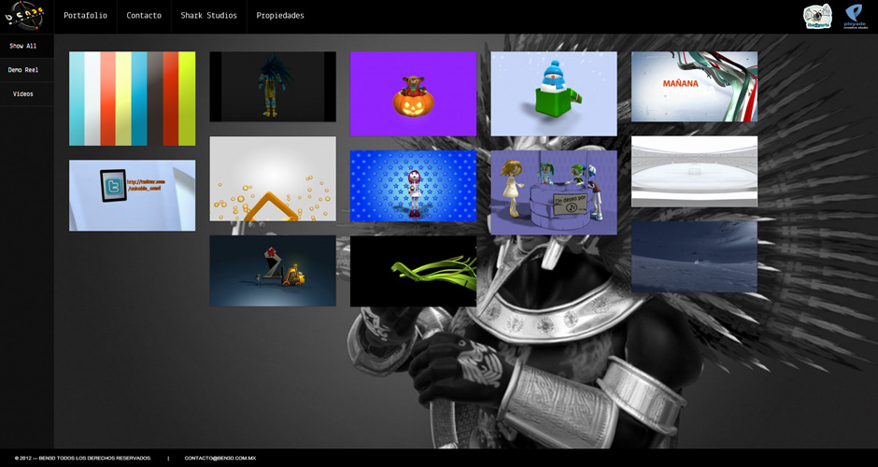
Task: Open the character on blue stars thumbnail
Action: [x=413, y=186]
